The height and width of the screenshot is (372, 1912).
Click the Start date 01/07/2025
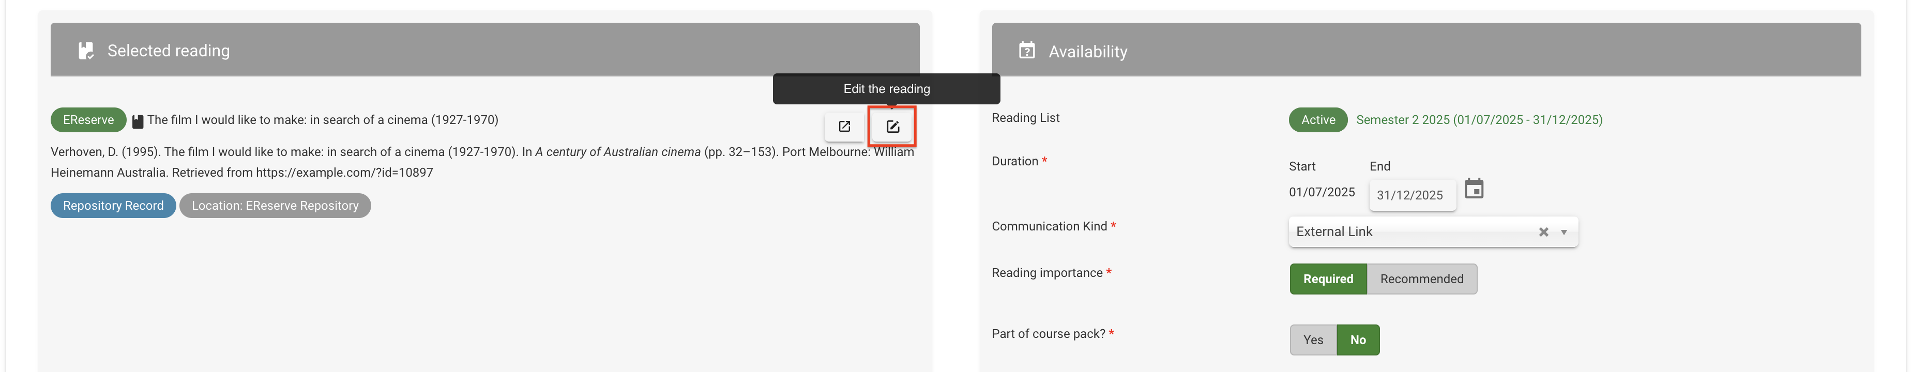click(1321, 192)
